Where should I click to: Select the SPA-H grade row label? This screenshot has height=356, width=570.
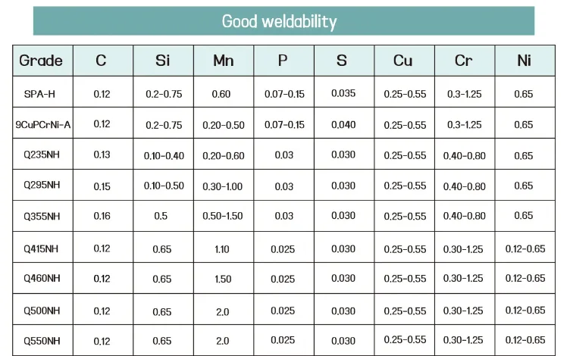pyautogui.click(x=41, y=95)
